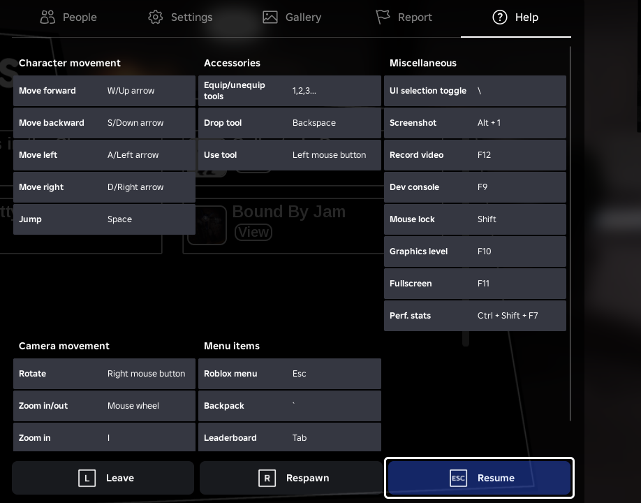Click the Help question mark icon
Image resolution: width=641 pixels, height=503 pixels.
(x=499, y=17)
